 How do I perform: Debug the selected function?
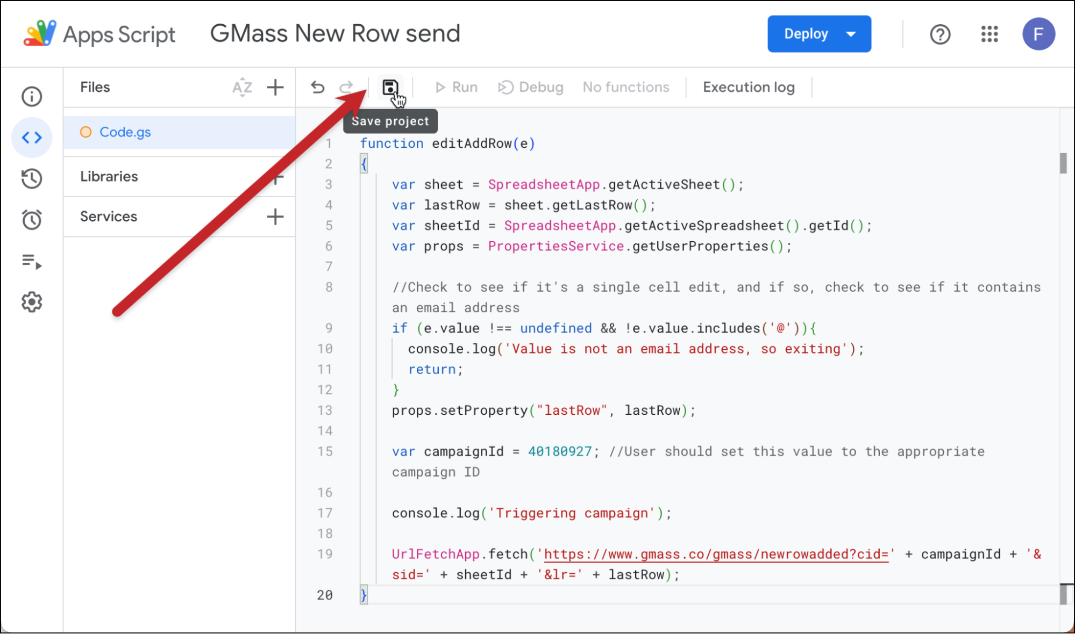point(530,87)
